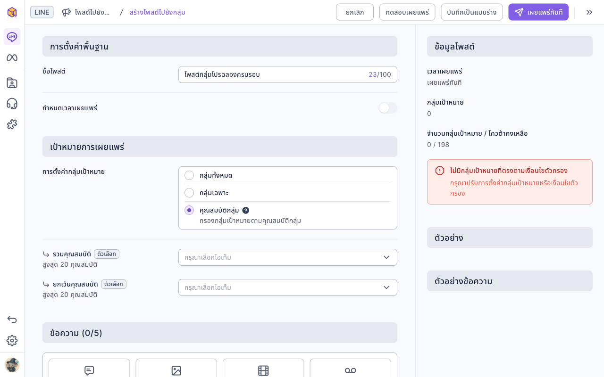Viewport: 604px width, 377px height.
Task: Open the cube logo home icon
Action: (x=12, y=12)
